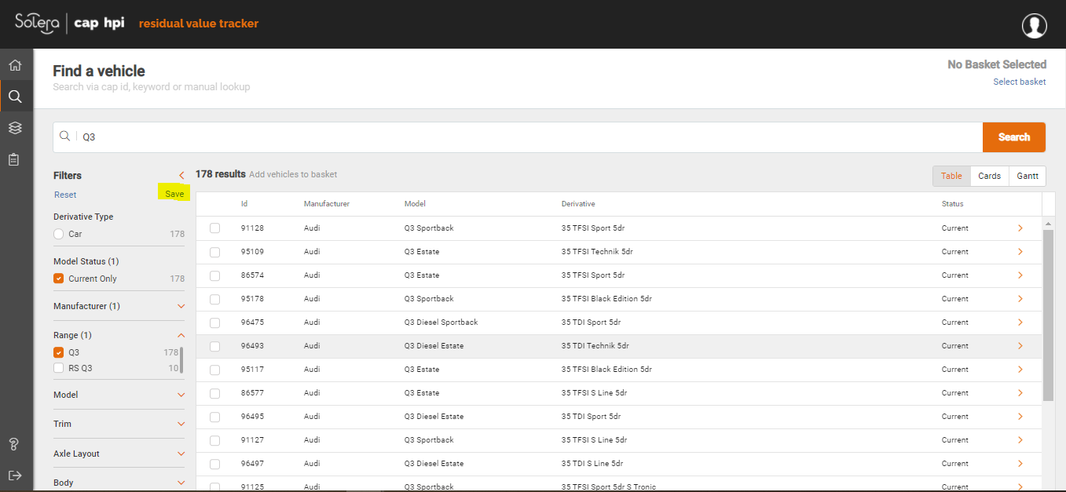Open the Baskets layers sidebar icon
The image size is (1066, 492).
[x=15, y=128]
